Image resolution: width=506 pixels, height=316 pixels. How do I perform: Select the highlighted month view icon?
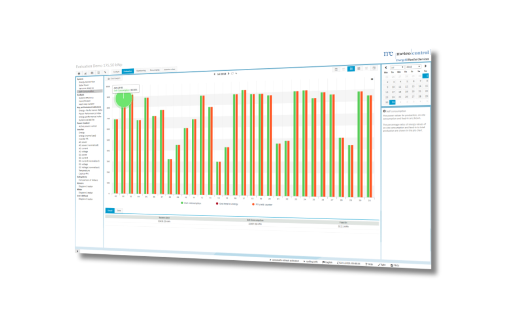(x=351, y=69)
